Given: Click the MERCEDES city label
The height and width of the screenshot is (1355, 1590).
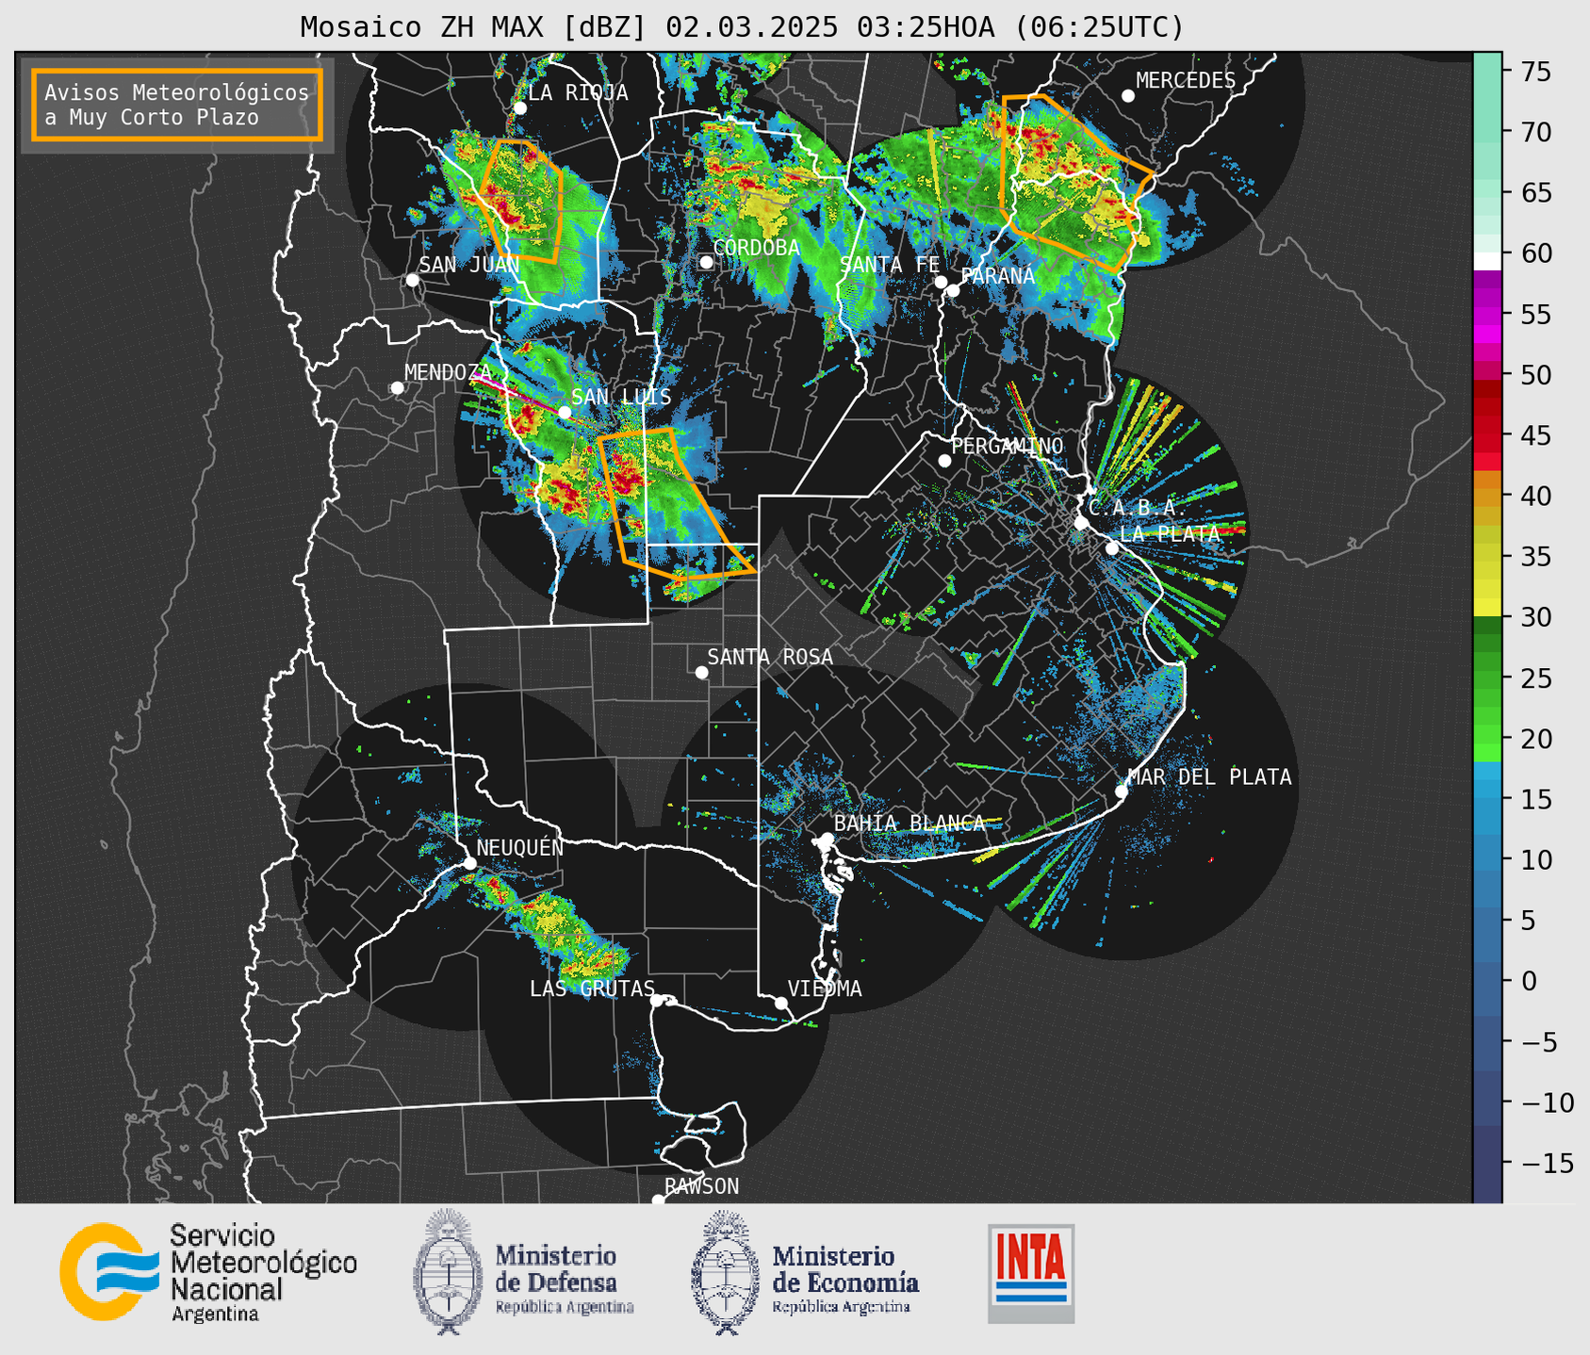Looking at the screenshot, I should tap(1186, 80).
